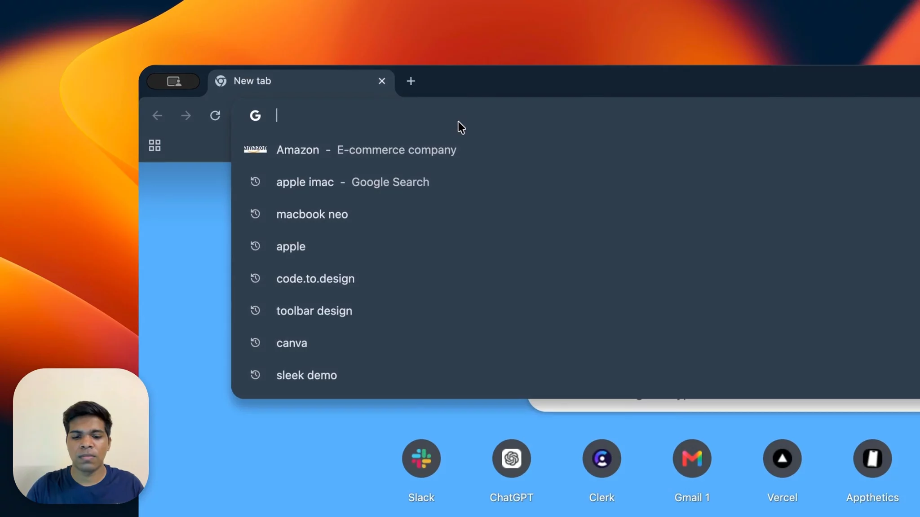Select the New tab tab
Screen dimensions: 920x517
[301, 82]
